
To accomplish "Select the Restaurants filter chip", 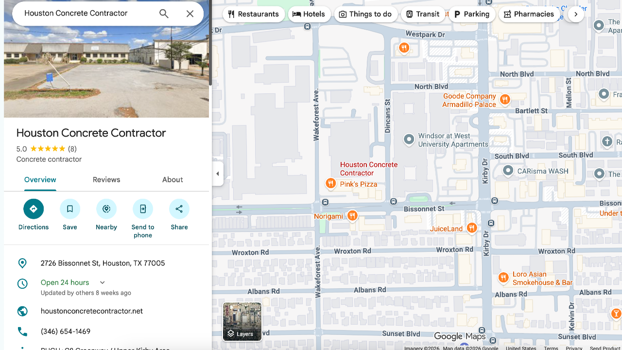I will [x=254, y=14].
